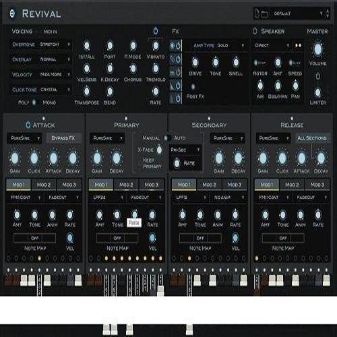
Task: Click the Vibrato power icon above the FX label
Action: click(156, 31)
